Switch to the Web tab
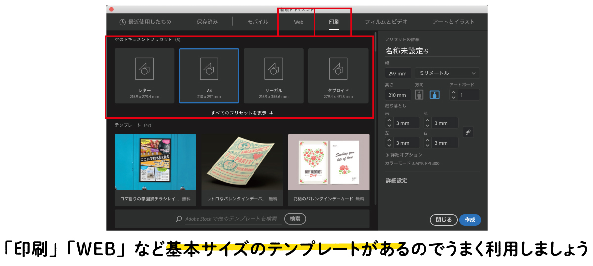This screenshot has height=266, width=593. [x=298, y=22]
